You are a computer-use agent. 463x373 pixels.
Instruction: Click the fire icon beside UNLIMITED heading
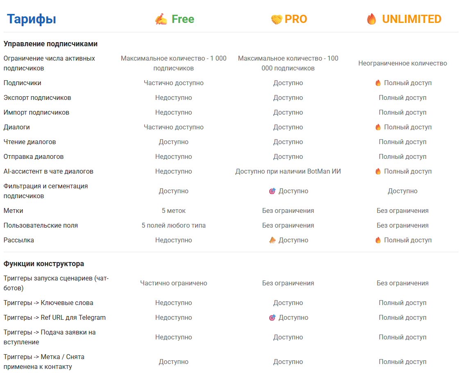371,19
